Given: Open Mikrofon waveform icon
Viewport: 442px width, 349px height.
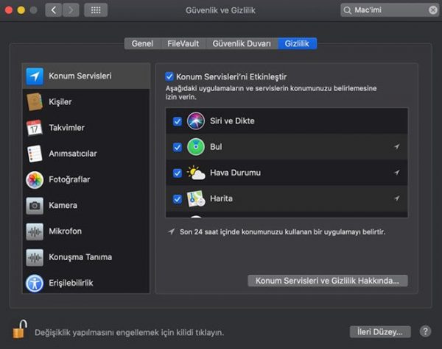Looking at the screenshot, I should (35, 231).
